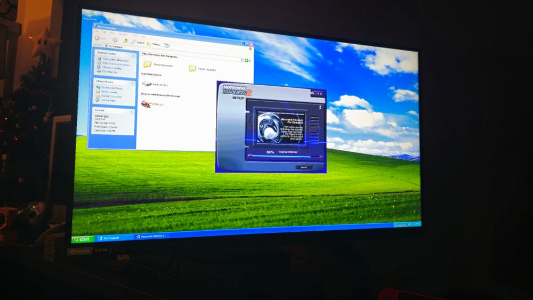Screen dimensions: 533x300
Task: Select the second documents folder icon
Action: pos(192,68)
